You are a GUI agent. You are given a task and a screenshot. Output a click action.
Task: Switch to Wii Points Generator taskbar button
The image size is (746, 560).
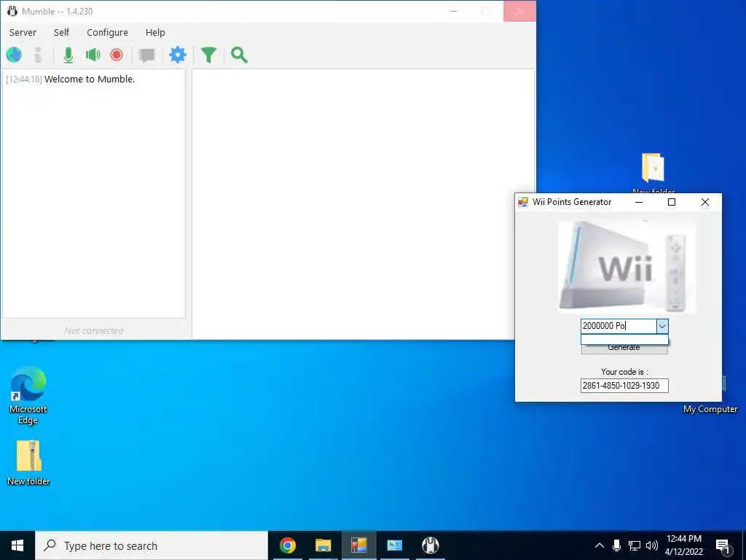[358, 545]
